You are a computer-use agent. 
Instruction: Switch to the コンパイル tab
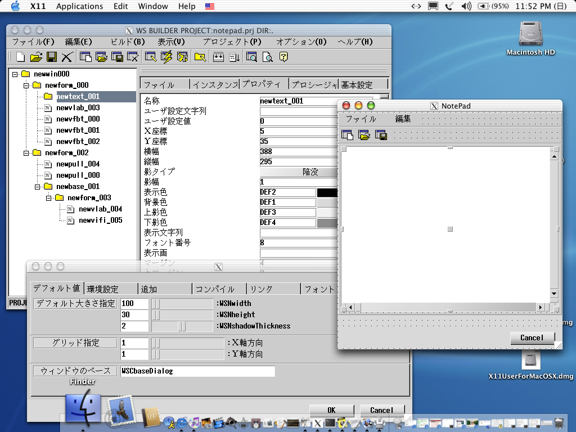click(x=215, y=289)
